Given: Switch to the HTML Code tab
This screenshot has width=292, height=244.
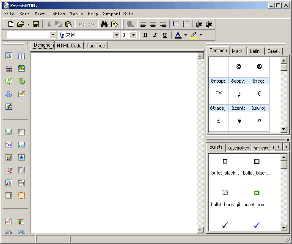Looking at the screenshot, I should tap(69, 46).
